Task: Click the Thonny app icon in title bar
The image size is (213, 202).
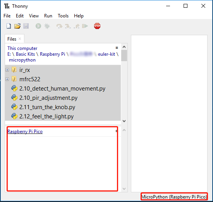Action: [7, 6]
